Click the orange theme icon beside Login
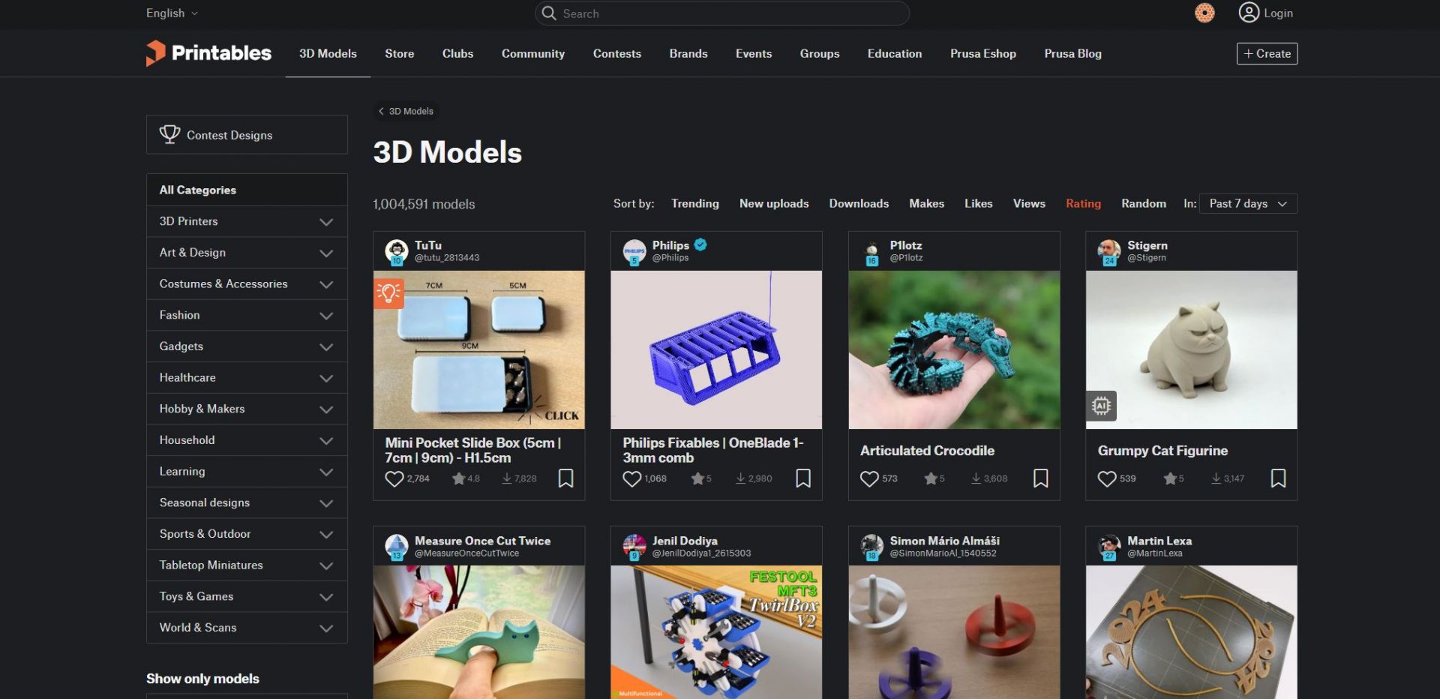Screen dimensions: 1440x699 [1204, 13]
